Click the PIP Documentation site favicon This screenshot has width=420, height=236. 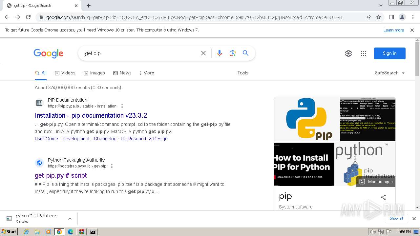39,103
